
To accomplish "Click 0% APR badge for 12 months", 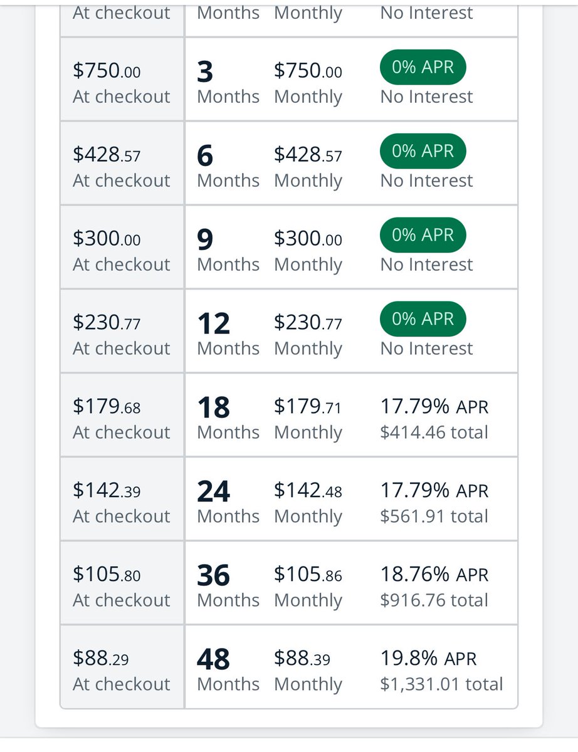I will tap(423, 319).
